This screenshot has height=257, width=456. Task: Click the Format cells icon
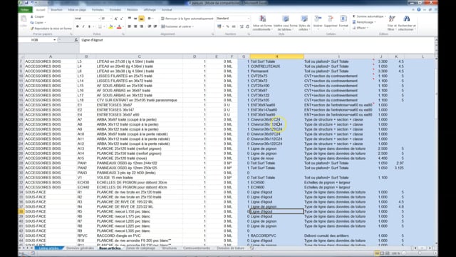coord(343,19)
